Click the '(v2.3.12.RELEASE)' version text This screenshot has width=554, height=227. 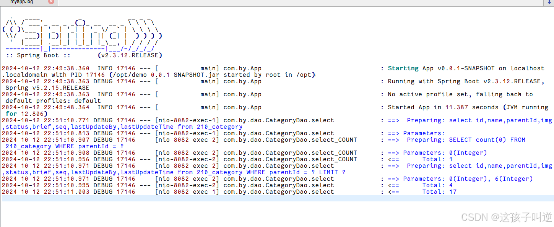130,55
